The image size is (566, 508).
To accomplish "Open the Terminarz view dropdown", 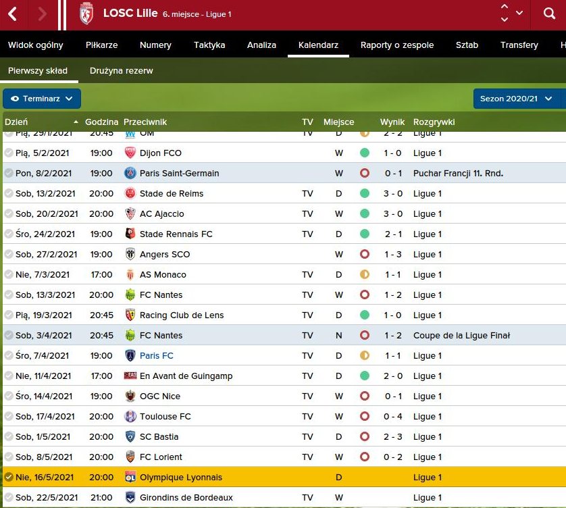I will 42,99.
